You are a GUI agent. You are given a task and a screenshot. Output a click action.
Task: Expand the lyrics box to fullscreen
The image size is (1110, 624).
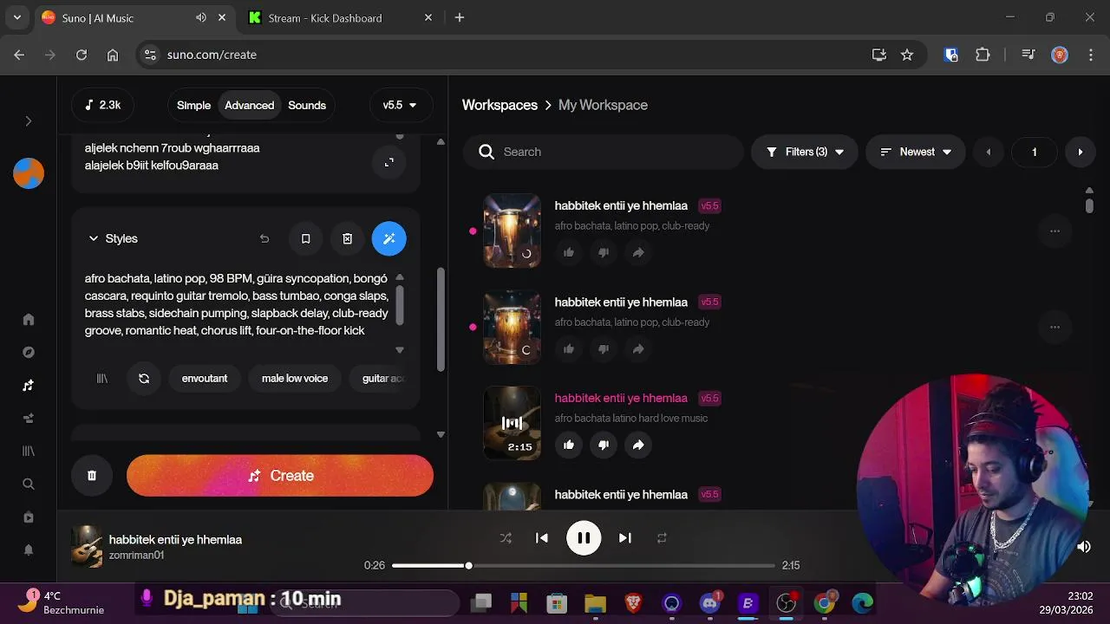point(388,162)
